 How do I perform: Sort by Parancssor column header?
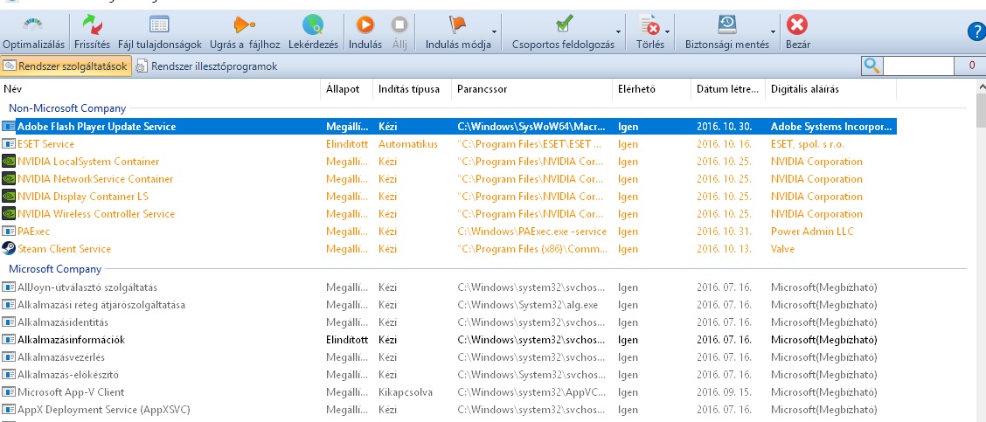tap(532, 89)
